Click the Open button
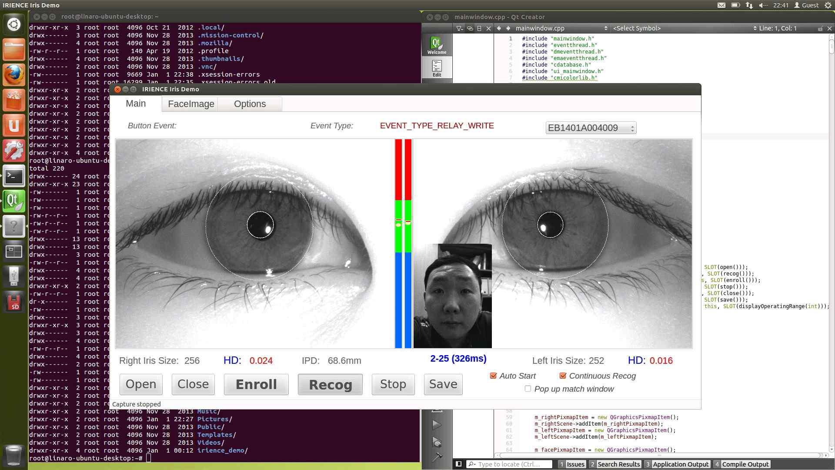 point(141,384)
